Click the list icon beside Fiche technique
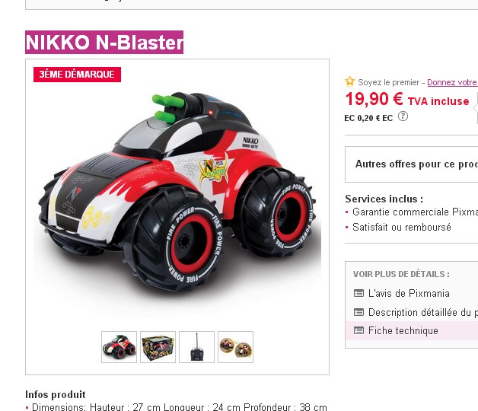This screenshot has height=411, width=478. tap(358, 330)
